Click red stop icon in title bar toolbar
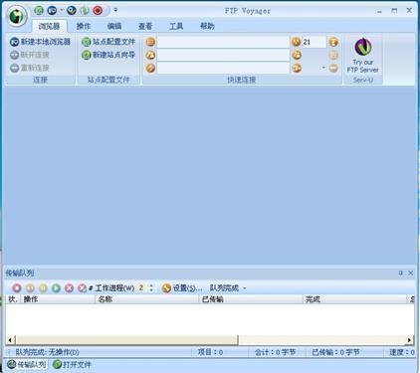Screen dimensions: 420x373 coord(98,11)
